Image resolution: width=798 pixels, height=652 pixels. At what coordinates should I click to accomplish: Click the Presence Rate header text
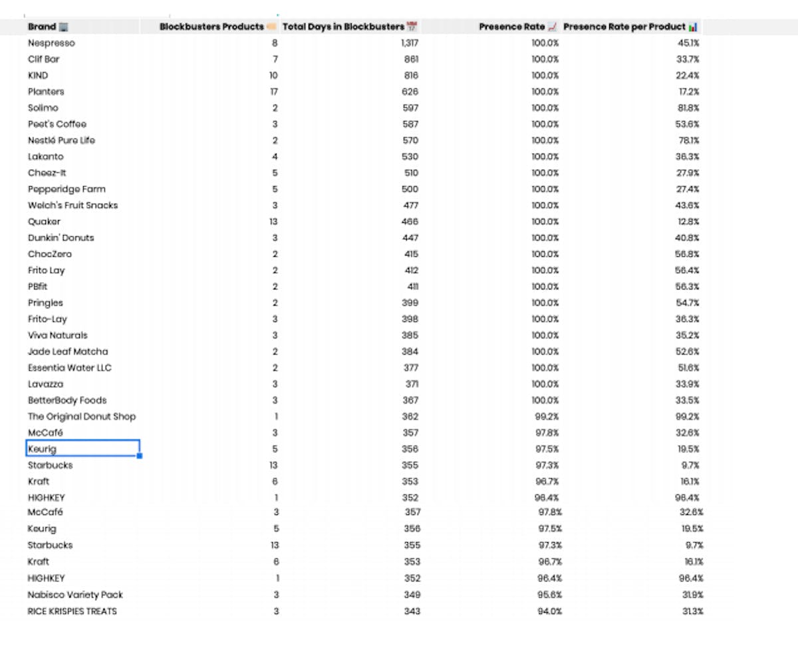click(x=511, y=27)
